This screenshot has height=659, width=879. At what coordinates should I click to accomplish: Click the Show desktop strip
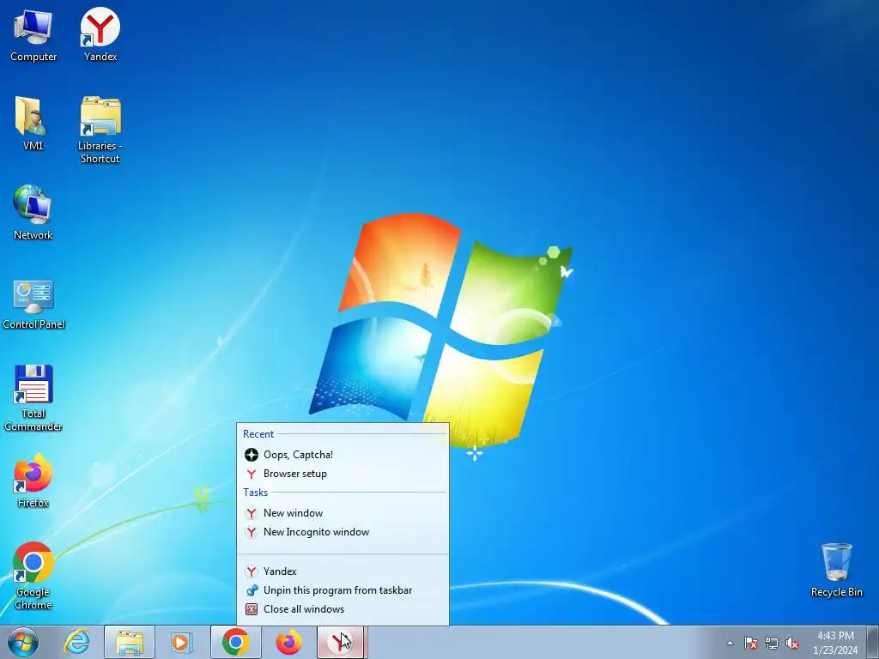[x=872, y=642]
